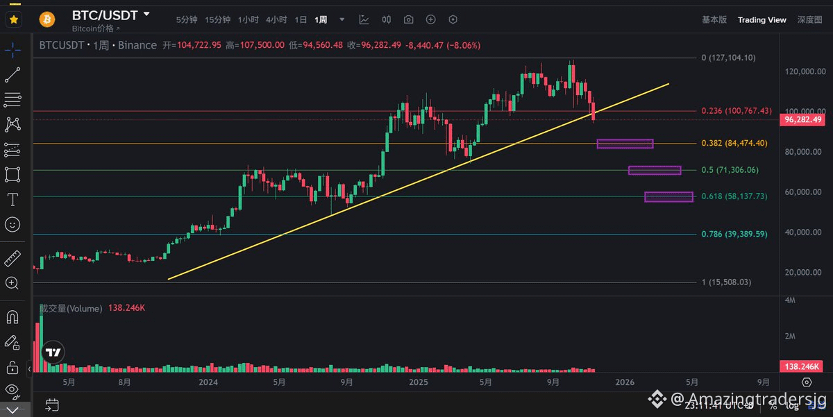The image size is (833, 417).
Task: Toggle stay-in-drawing-mode pencil lock
Action: [x=12, y=342]
